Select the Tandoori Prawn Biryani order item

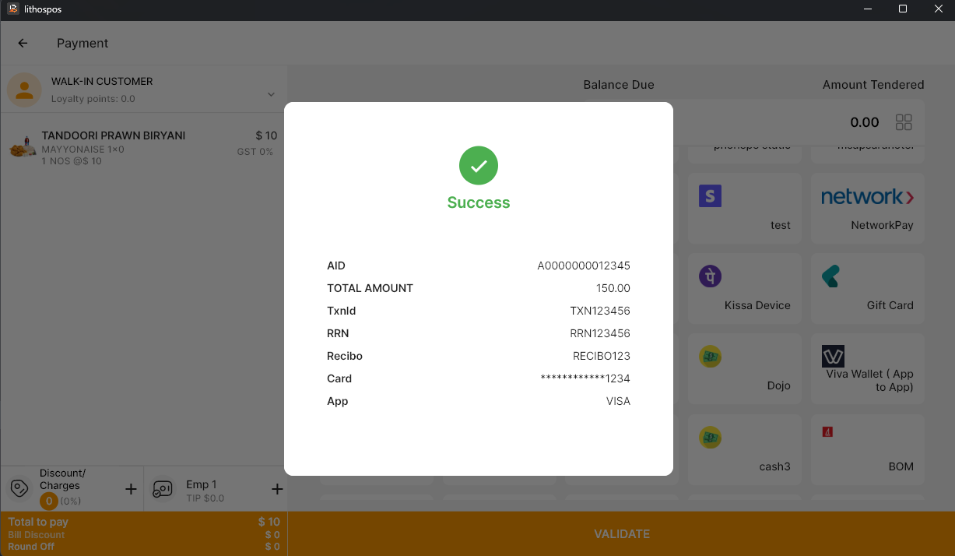(144, 147)
